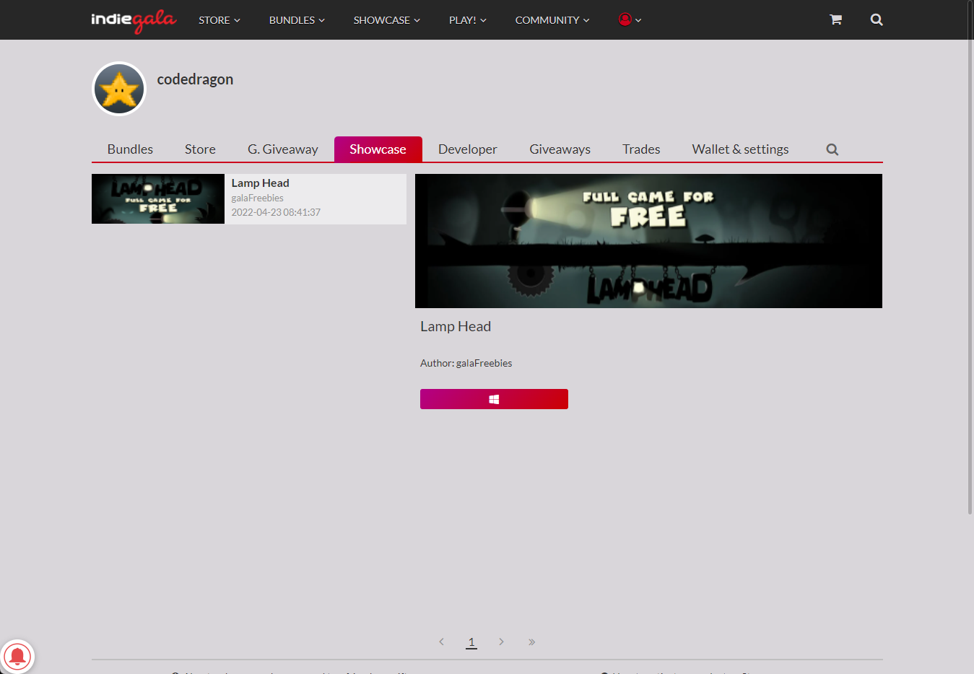Click the codedragon username
Screen dimensions: 974x674
coord(195,79)
